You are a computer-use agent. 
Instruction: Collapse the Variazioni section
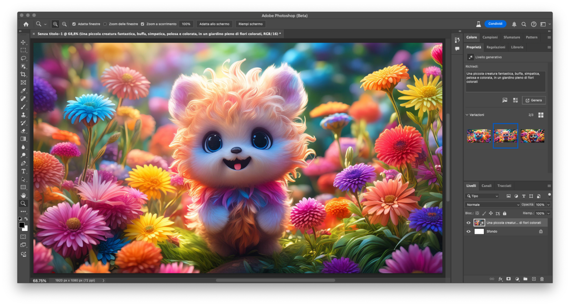pos(467,115)
